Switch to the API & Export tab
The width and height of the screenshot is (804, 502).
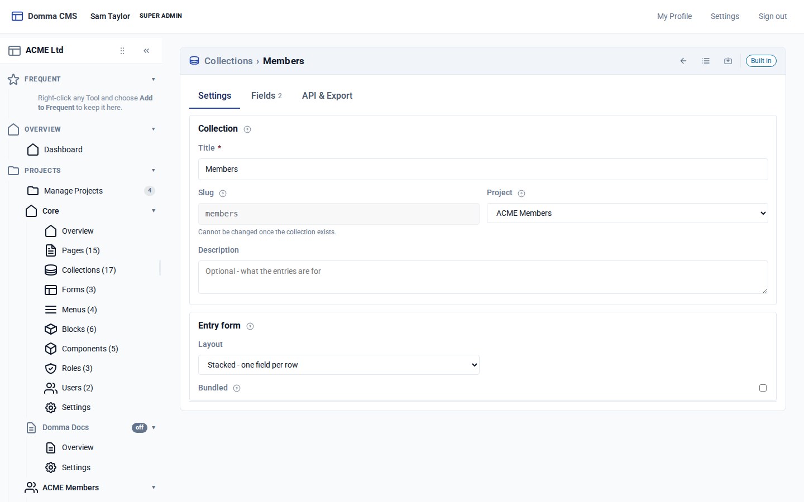(x=327, y=96)
